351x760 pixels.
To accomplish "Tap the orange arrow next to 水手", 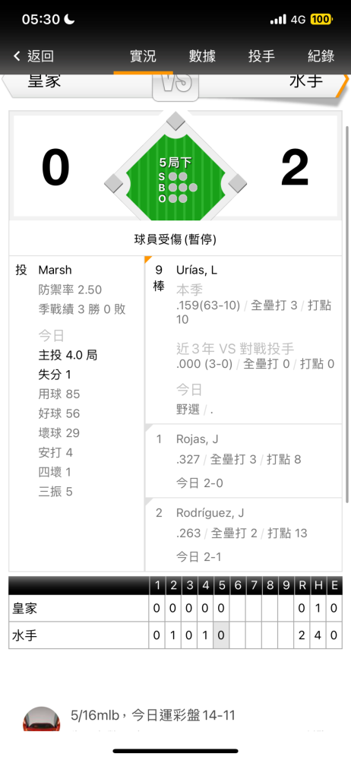I will 343,85.
